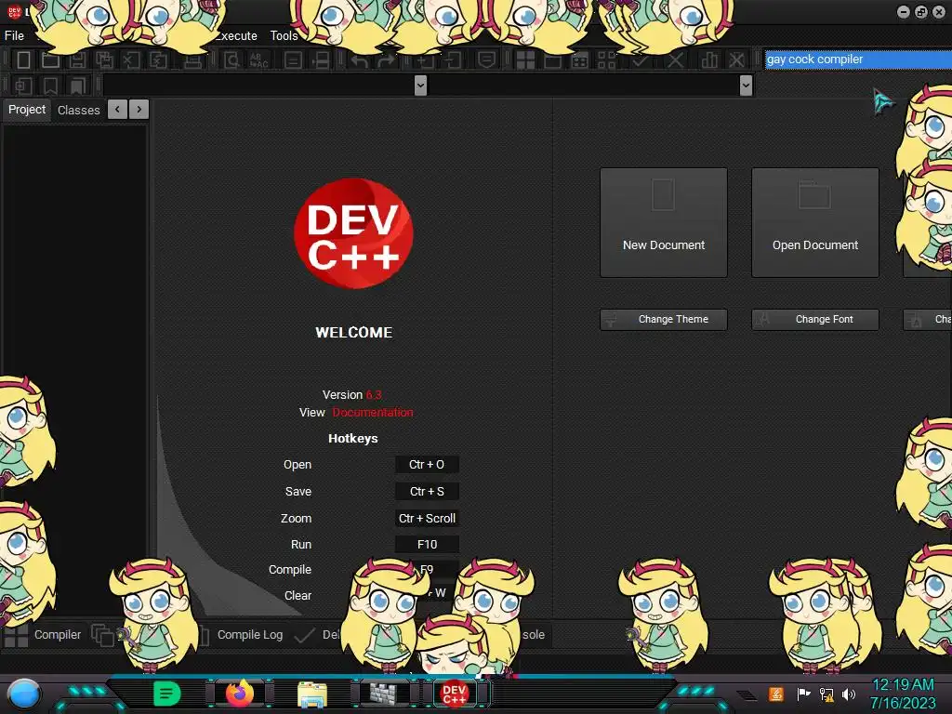Click the Close file toolbar icon
Image resolution: width=952 pixels, height=714 pixels.
(x=131, y=60)
